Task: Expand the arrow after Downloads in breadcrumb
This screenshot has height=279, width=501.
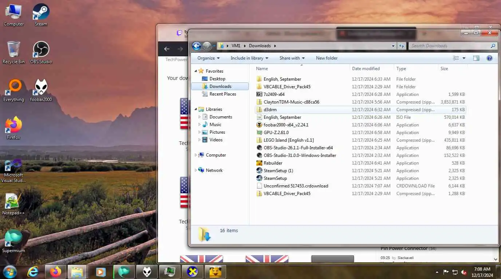Action: (275, 46)
